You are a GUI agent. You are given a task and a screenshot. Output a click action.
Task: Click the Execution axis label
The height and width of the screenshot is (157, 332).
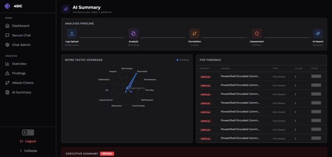coord(142,71)
